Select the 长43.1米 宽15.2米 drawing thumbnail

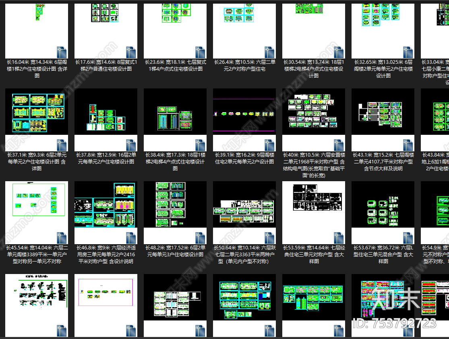pyautogui.click(x=383, y=120)
